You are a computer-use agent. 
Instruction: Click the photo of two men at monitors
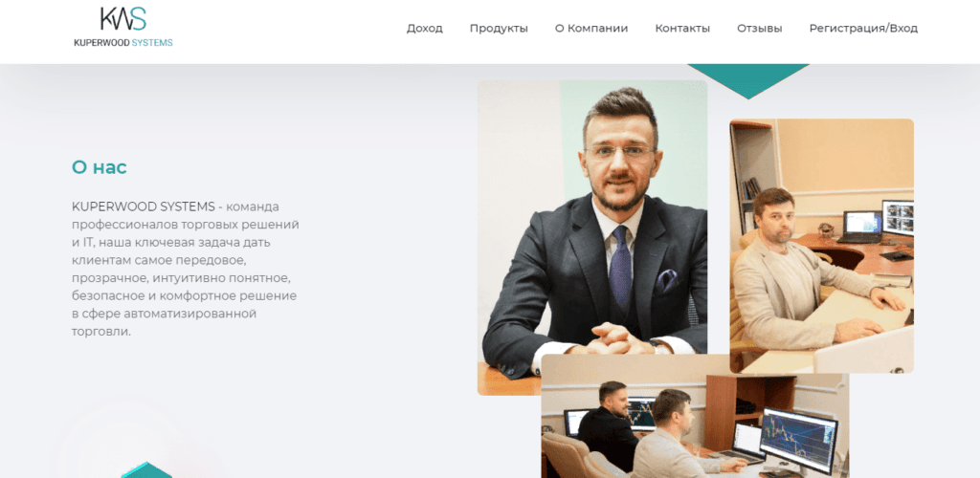click(695, 416)
